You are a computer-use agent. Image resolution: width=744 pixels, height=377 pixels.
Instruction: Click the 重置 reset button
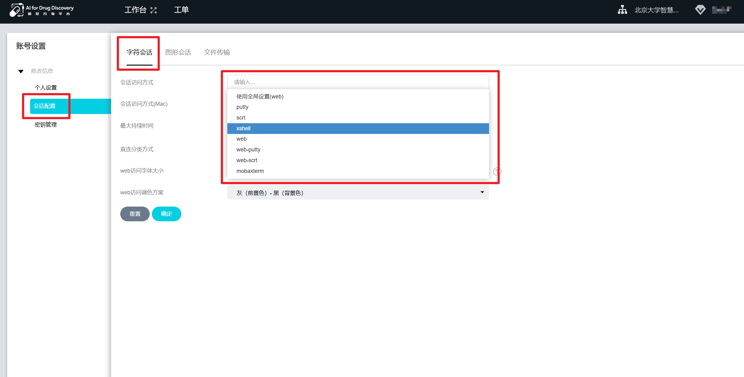coord(135,214)
